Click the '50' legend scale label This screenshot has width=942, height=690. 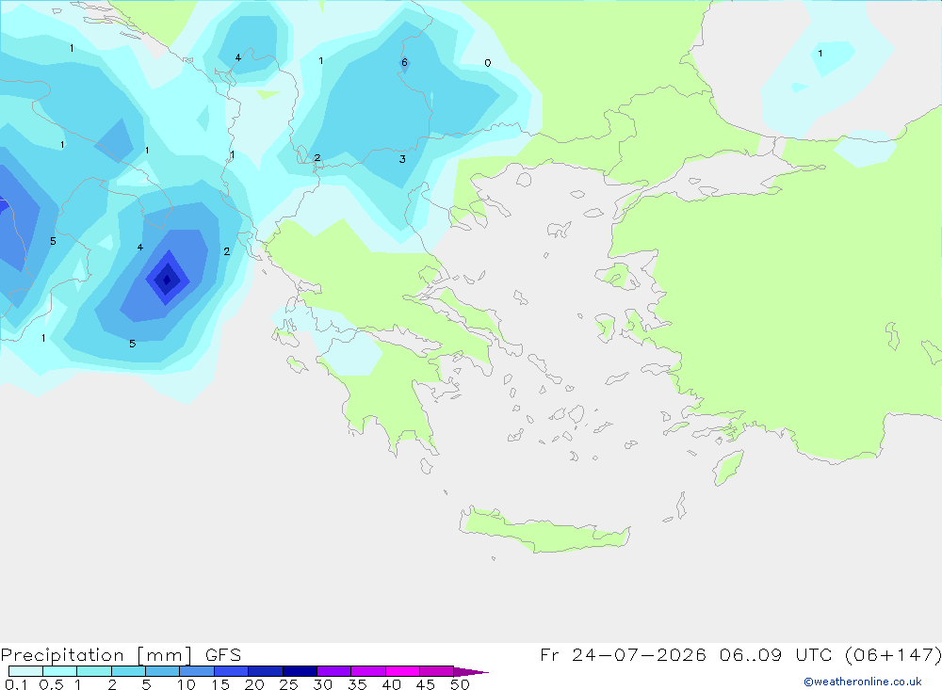[x=460, y=684]
